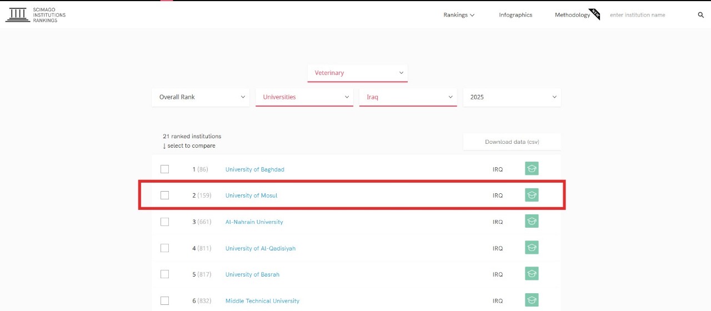Tick the University of Mosul checkbox

164,195
